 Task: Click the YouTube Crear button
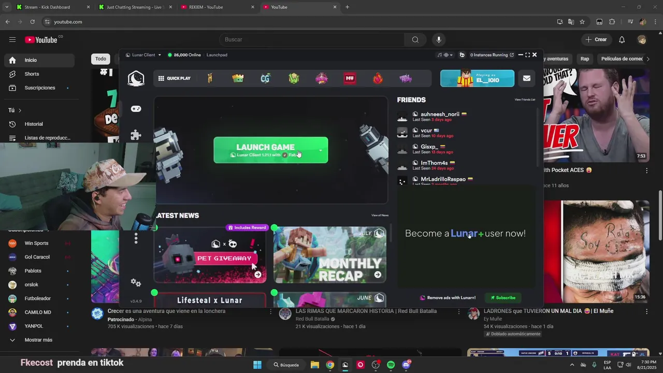596,39
